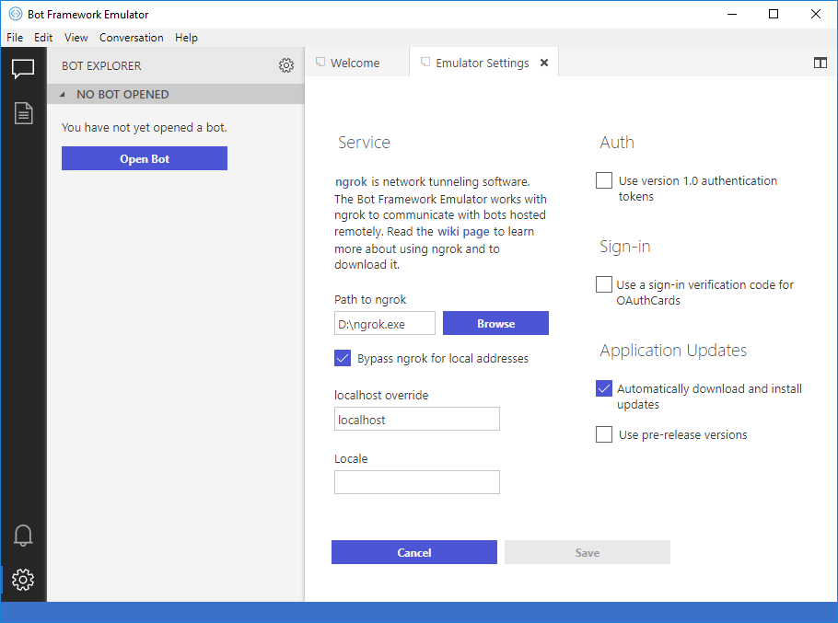838x623 pixels.
Task: Maximize the Bot Framework Emulator window
Action: click(774, 15)
